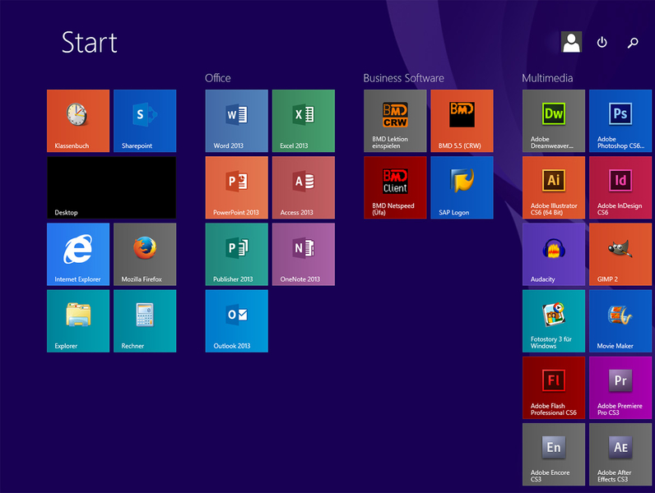Open the Desktop tile
The height and width of the screenshot is (493, 655).
[112, 187]
